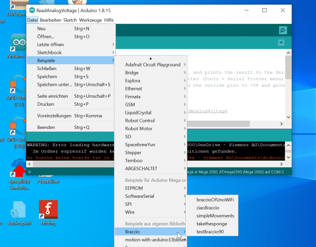Open the Arduino desktop shortcut icon
Screen dimensions: 316x247
pos(19,44)
